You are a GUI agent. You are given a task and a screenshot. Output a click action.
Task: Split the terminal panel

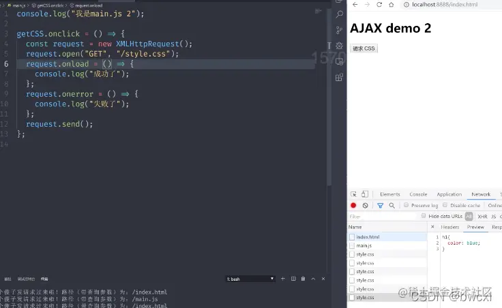pos(293,279)
